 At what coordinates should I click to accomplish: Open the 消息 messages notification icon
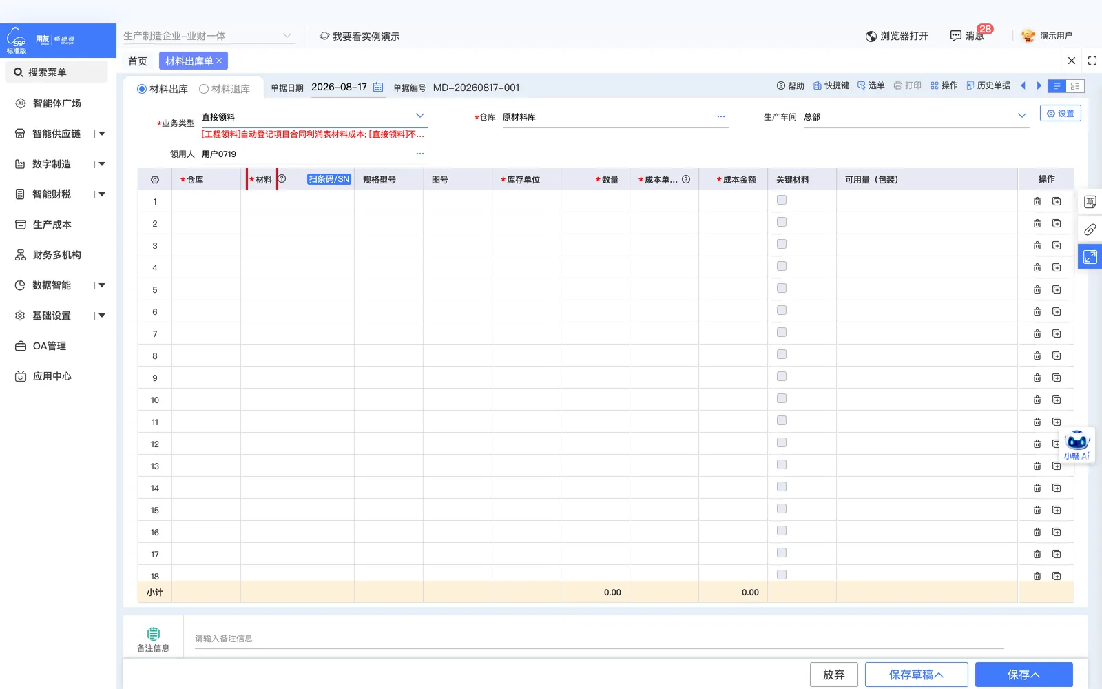click(x=956, y=36)
